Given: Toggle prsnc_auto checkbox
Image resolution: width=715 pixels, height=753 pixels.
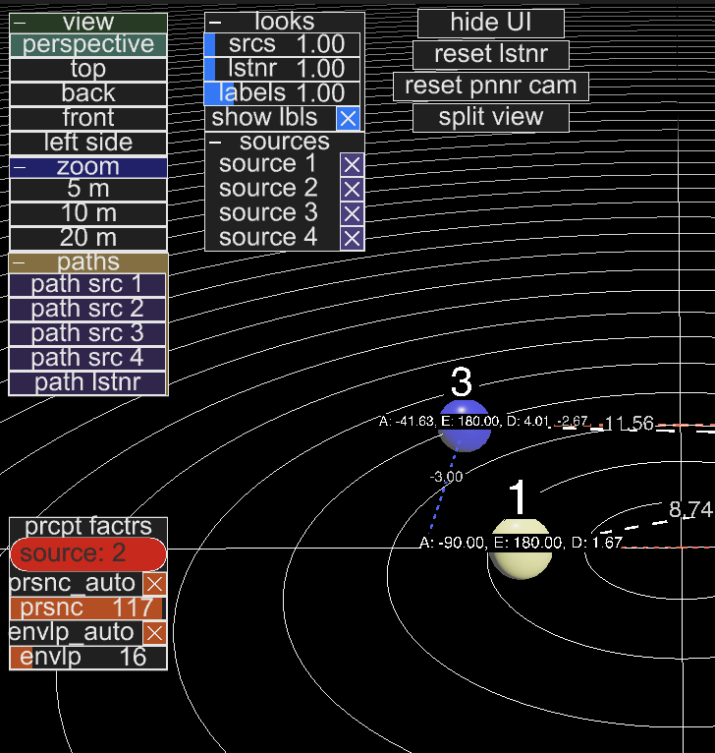Looking at the screenshot, I should (154, 584).
